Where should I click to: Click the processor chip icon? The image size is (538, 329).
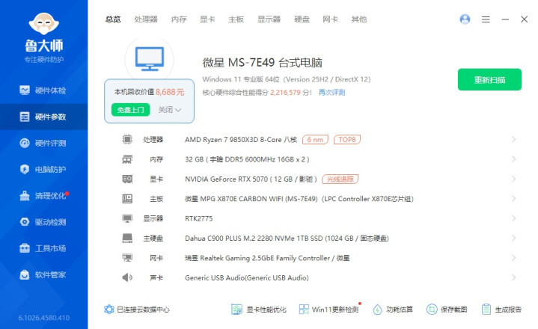coord(127,140)
